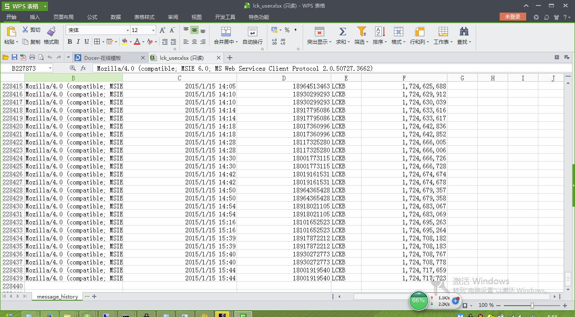Click the Sum (求和) sigma icon

coord(342,32)
